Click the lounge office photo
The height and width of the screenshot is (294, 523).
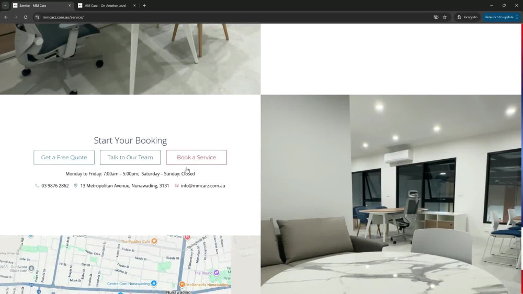coord(391,194)
